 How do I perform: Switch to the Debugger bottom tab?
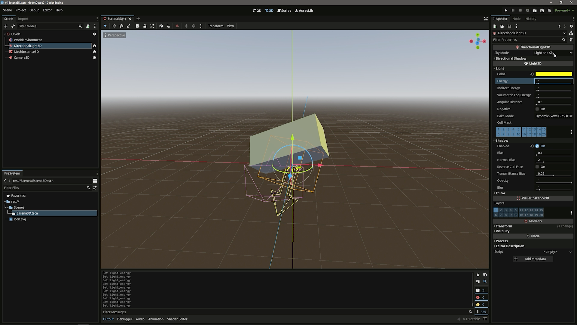(x=124, y=319)
